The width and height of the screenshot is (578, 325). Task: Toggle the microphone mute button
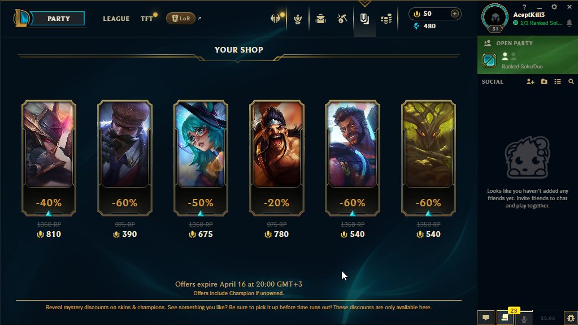point(524,318)
